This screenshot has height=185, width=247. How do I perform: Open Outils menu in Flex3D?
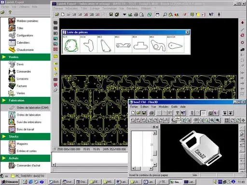(x=174, y=106)
